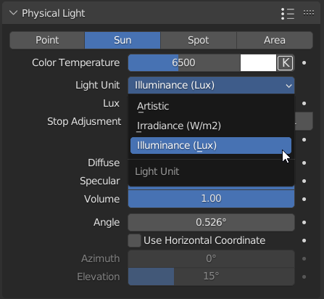Click the animate dot below Stop Adjusment
The width and height of the screenshot is (324, 299).
tap(304, 140)
